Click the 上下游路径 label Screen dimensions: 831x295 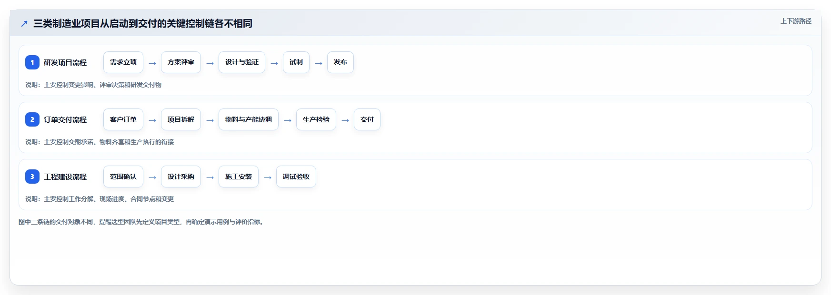click(x=796, y=21)
